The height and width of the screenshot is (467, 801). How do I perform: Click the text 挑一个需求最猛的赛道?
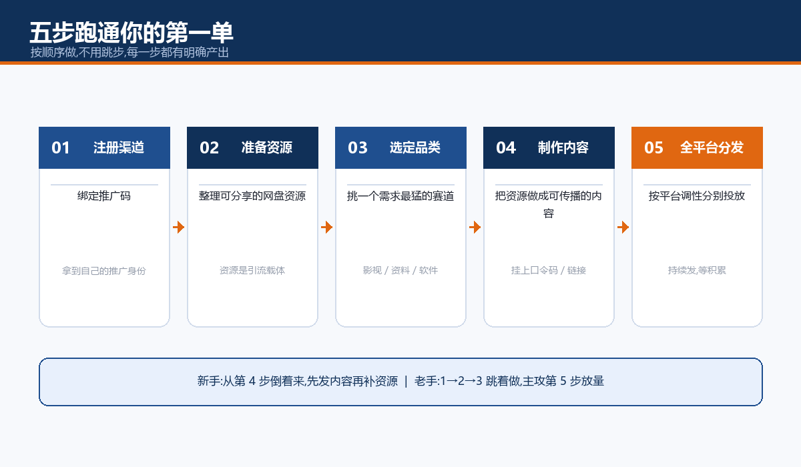pos(400,196)
